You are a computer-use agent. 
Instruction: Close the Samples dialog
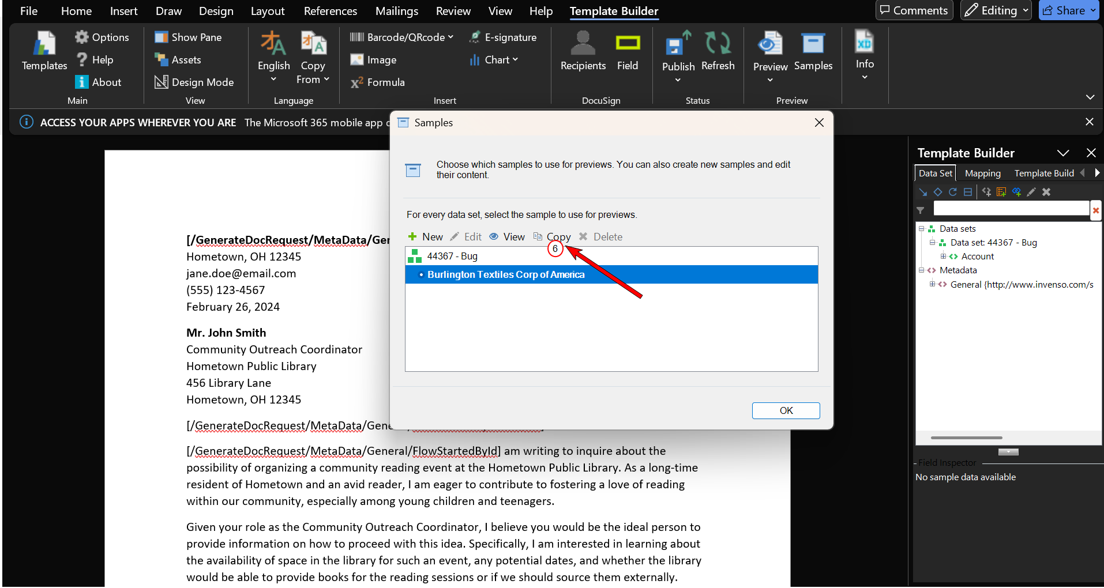[x=819, y=123]
